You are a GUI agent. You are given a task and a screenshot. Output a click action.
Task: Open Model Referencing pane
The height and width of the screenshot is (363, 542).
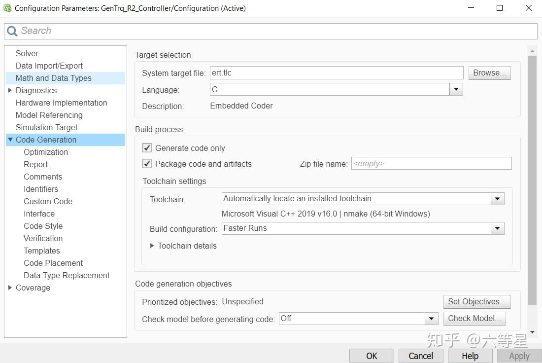pos(49,115)
